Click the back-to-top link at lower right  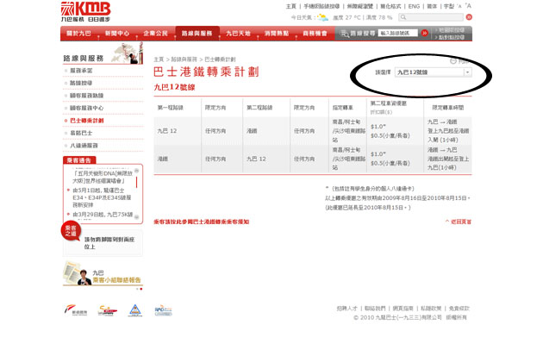[x=459, y=222]
